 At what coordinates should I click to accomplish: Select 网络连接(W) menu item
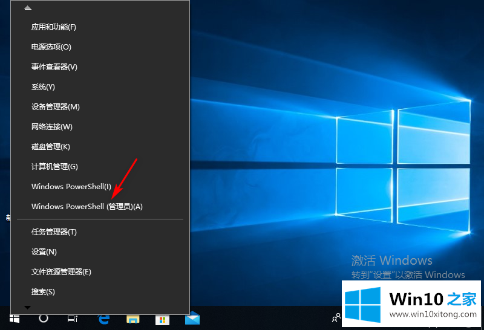52,127
